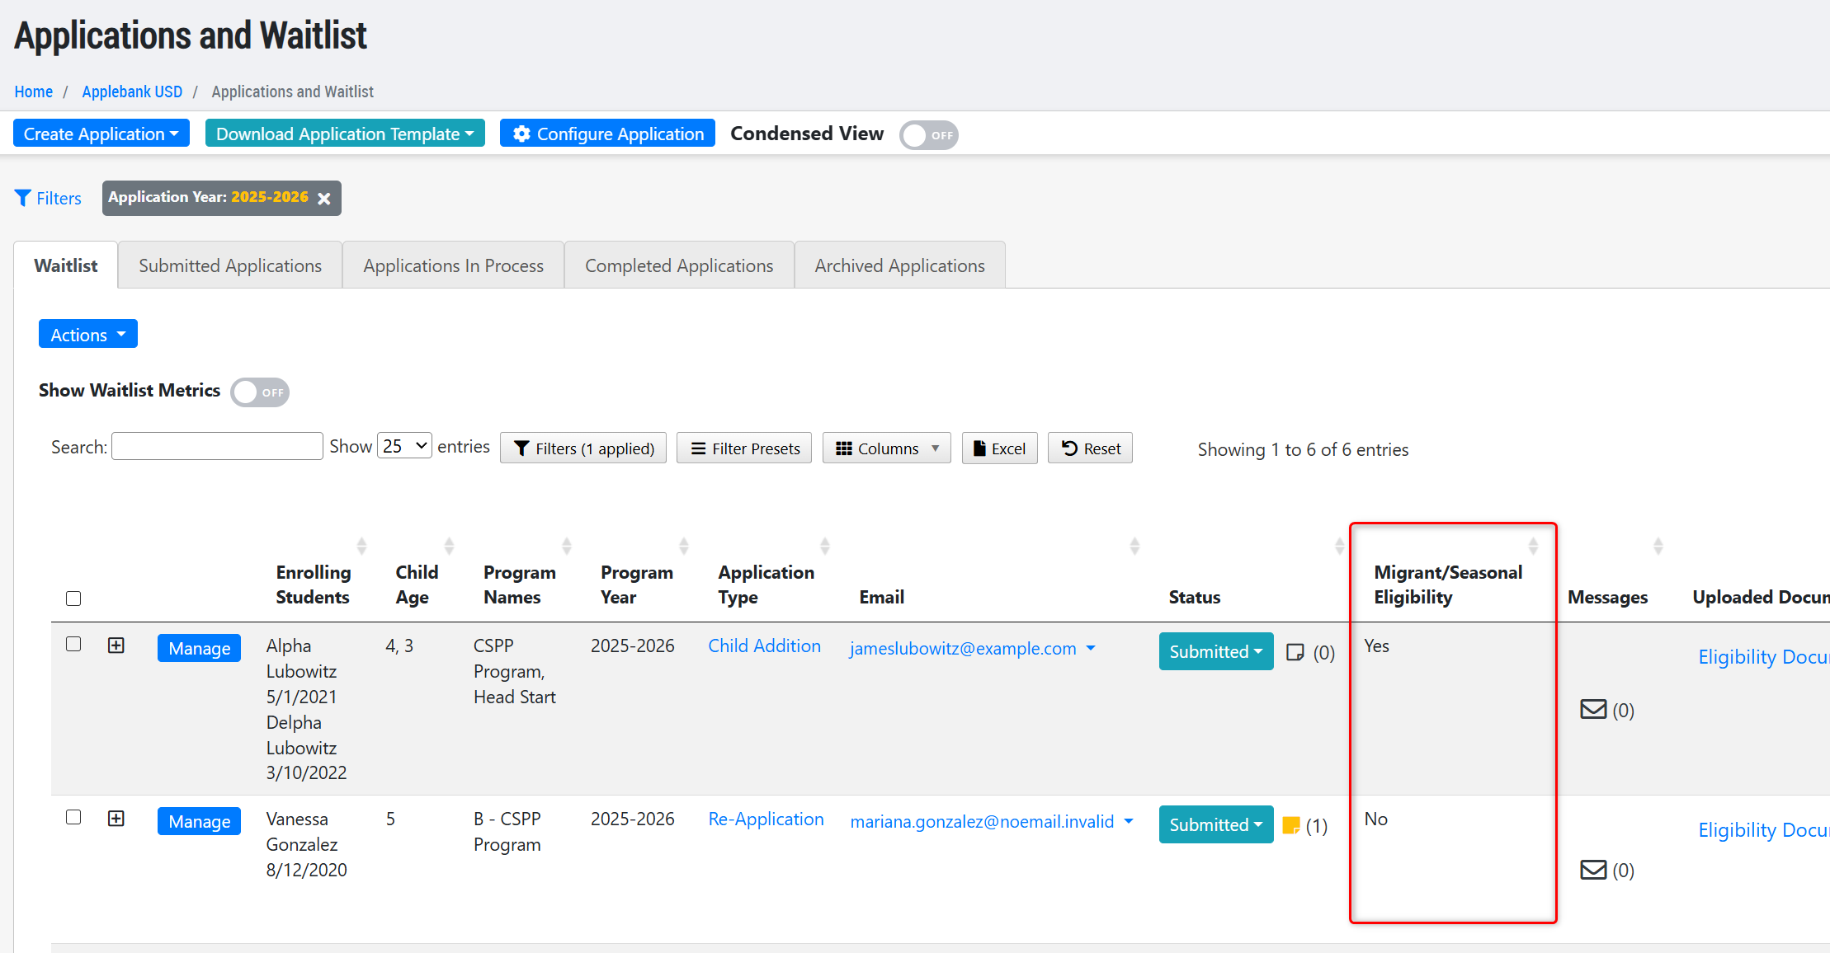Click the yellow note icon in Vanessa's row
Viewport: 1830px width, 953px height.
[1291, 825]
